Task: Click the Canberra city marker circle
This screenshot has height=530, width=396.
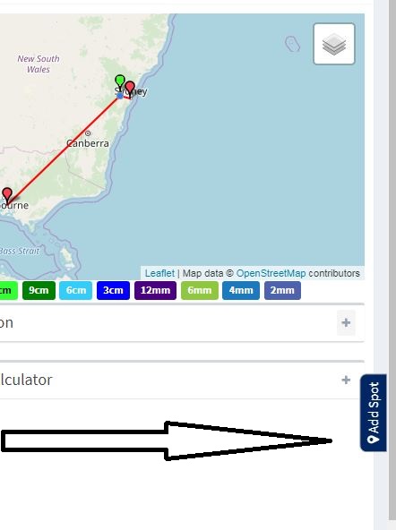Action: coord(88,133)
